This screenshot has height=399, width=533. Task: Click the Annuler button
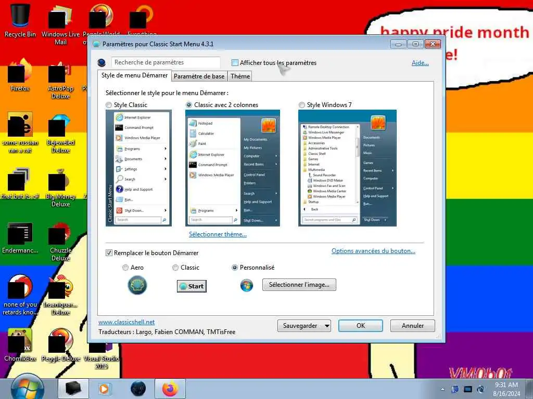[413, 326]
